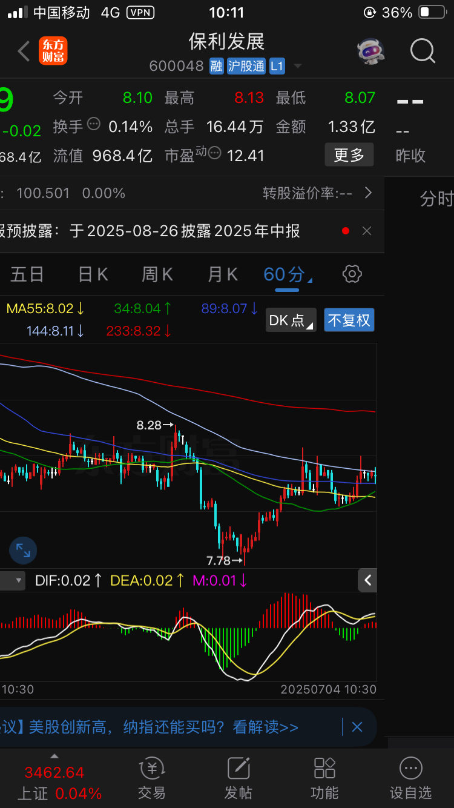
Task: Tap the 沪股通 badge
Action: point(246,66)
